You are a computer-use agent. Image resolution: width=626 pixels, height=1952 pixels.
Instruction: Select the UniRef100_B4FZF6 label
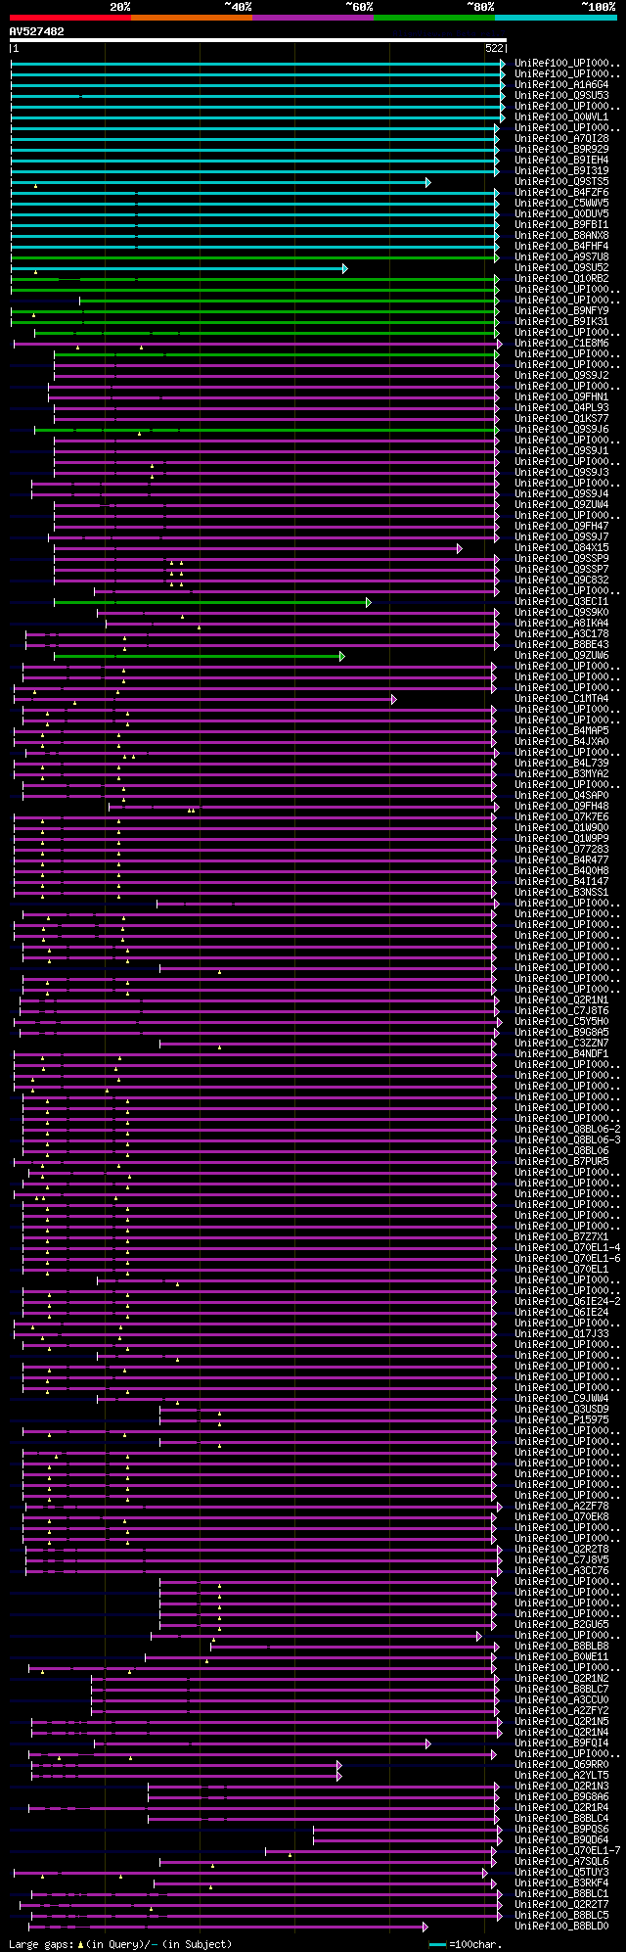pos(561,192)
